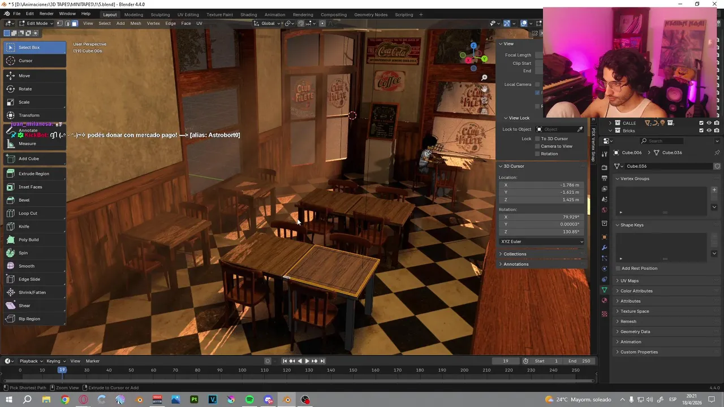Expand the Collections panel
The height and width of the screenshot is (407, 724).
[515, 254]
